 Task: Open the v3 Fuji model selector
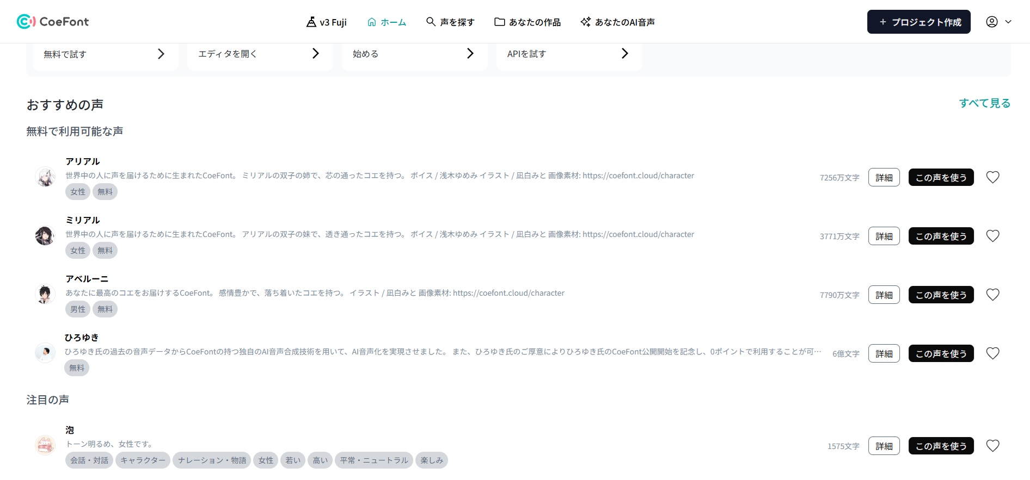tap(326, 22)
